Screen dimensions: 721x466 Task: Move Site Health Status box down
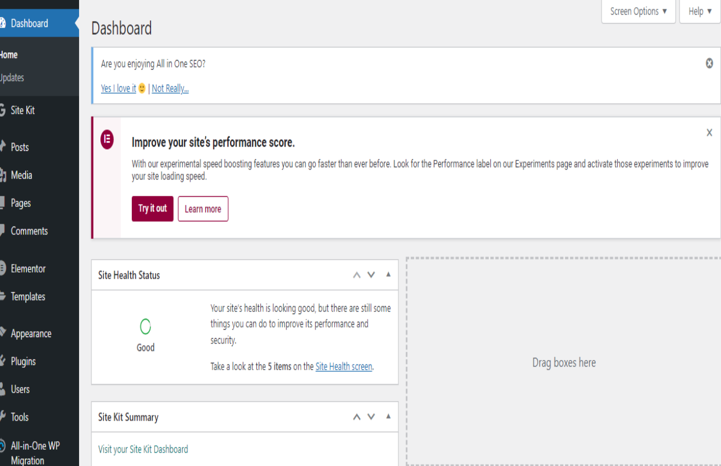[x=371, y=275]
